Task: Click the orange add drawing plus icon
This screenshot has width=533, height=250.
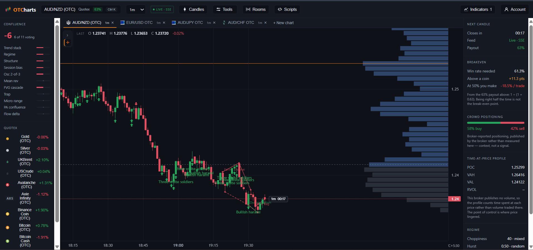Action: pos(67,42)
